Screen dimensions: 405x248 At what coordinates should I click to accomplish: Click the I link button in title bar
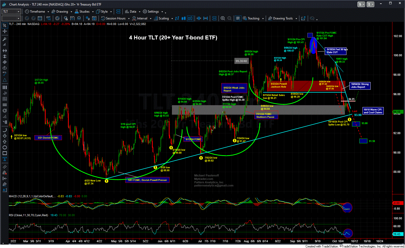(370, 4)
